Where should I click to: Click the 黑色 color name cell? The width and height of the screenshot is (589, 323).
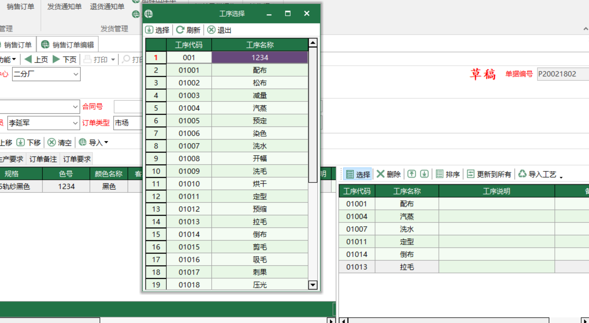pos(109,187)
